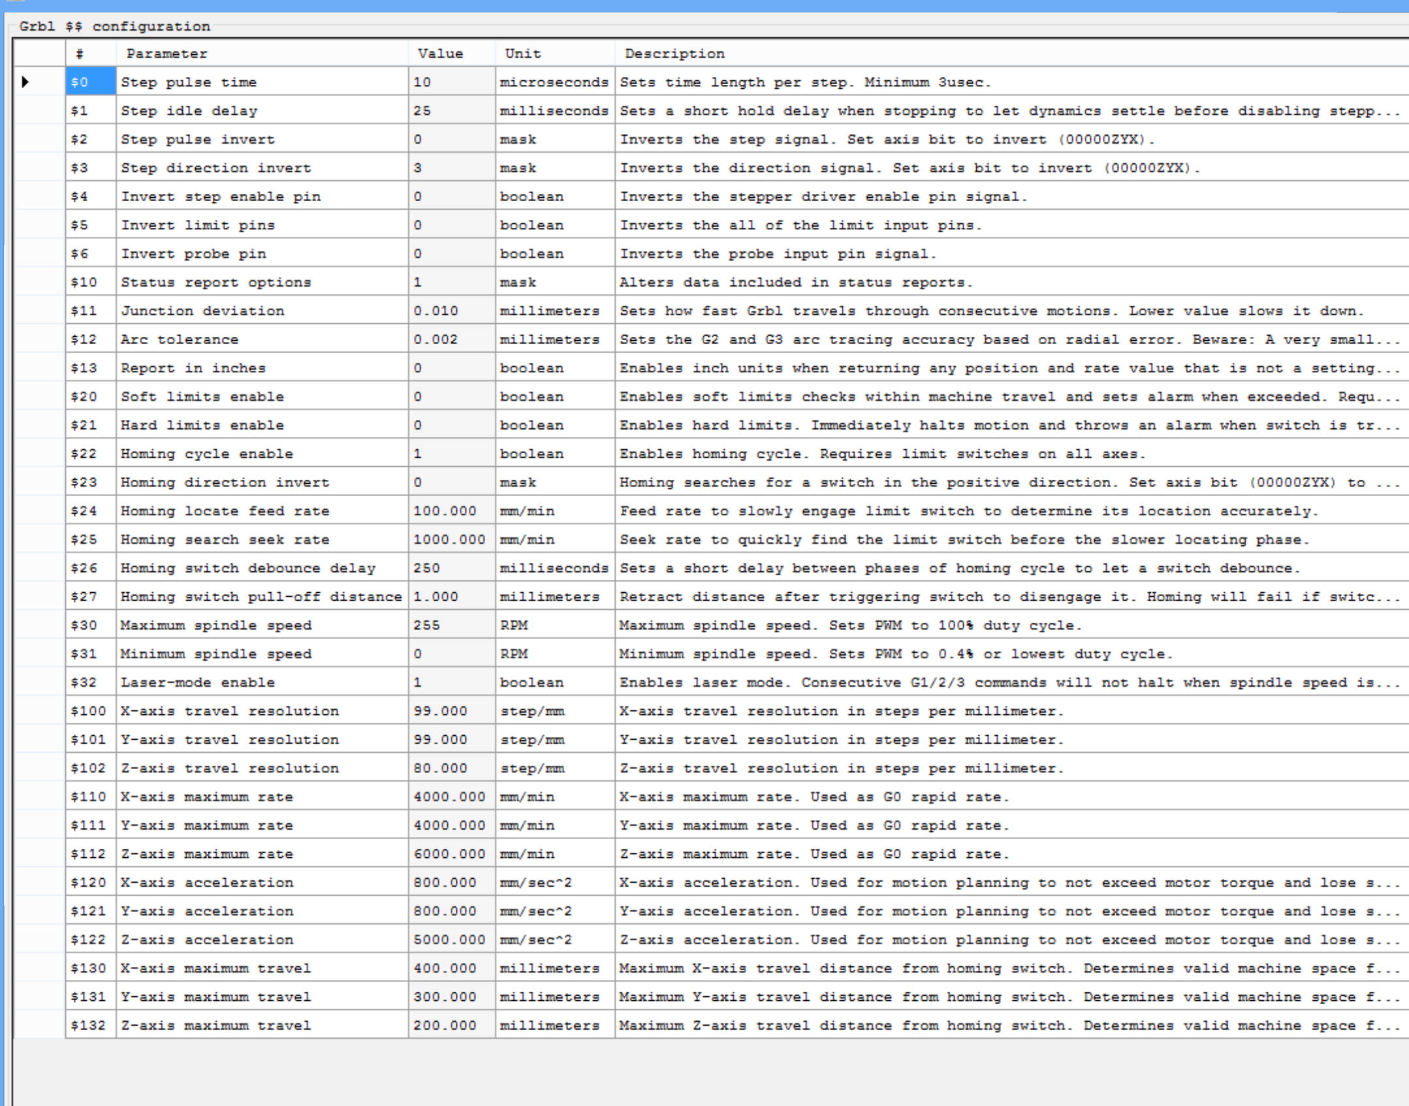Click the Report in inches value cell
This screenshot has width=1409, height=1106.
452,368
